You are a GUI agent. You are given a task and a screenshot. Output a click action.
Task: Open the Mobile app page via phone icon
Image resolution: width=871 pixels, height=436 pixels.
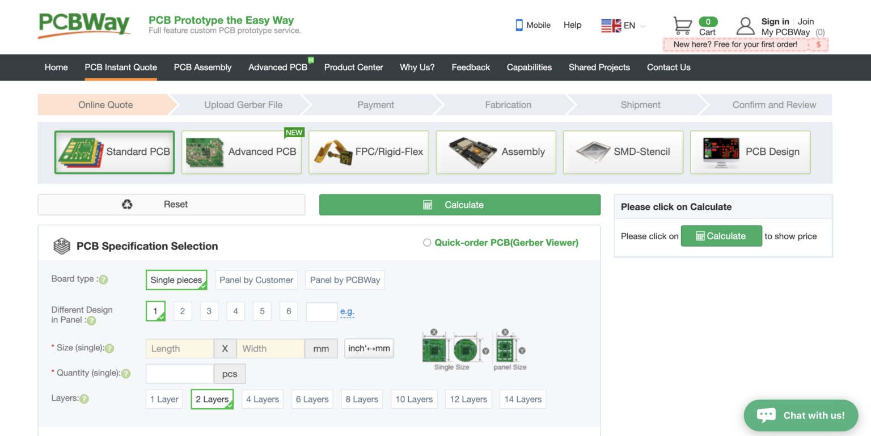[518, 25]
